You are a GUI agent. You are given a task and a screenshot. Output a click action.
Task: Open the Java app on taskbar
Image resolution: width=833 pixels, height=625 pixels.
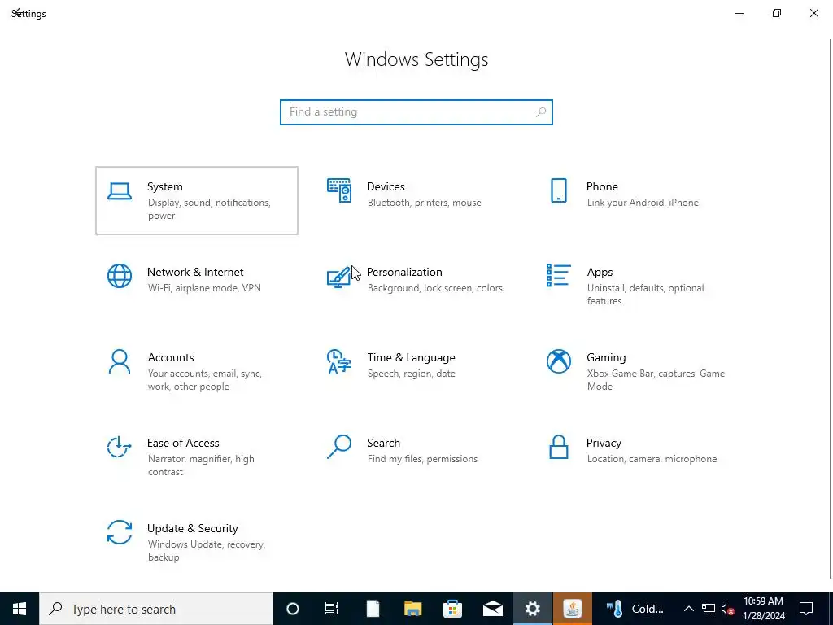(572, 609)
